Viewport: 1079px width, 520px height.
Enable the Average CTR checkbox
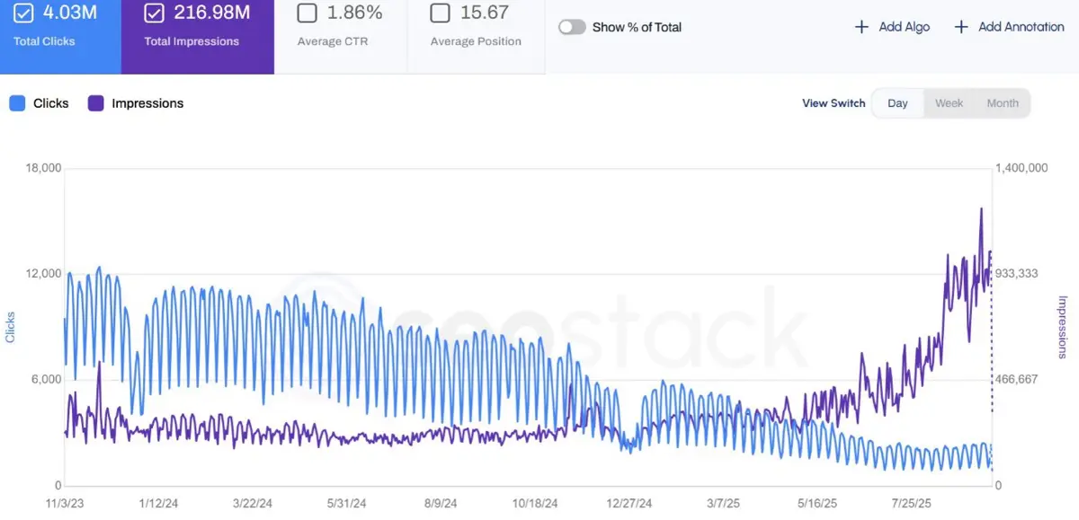coord(308,13)
